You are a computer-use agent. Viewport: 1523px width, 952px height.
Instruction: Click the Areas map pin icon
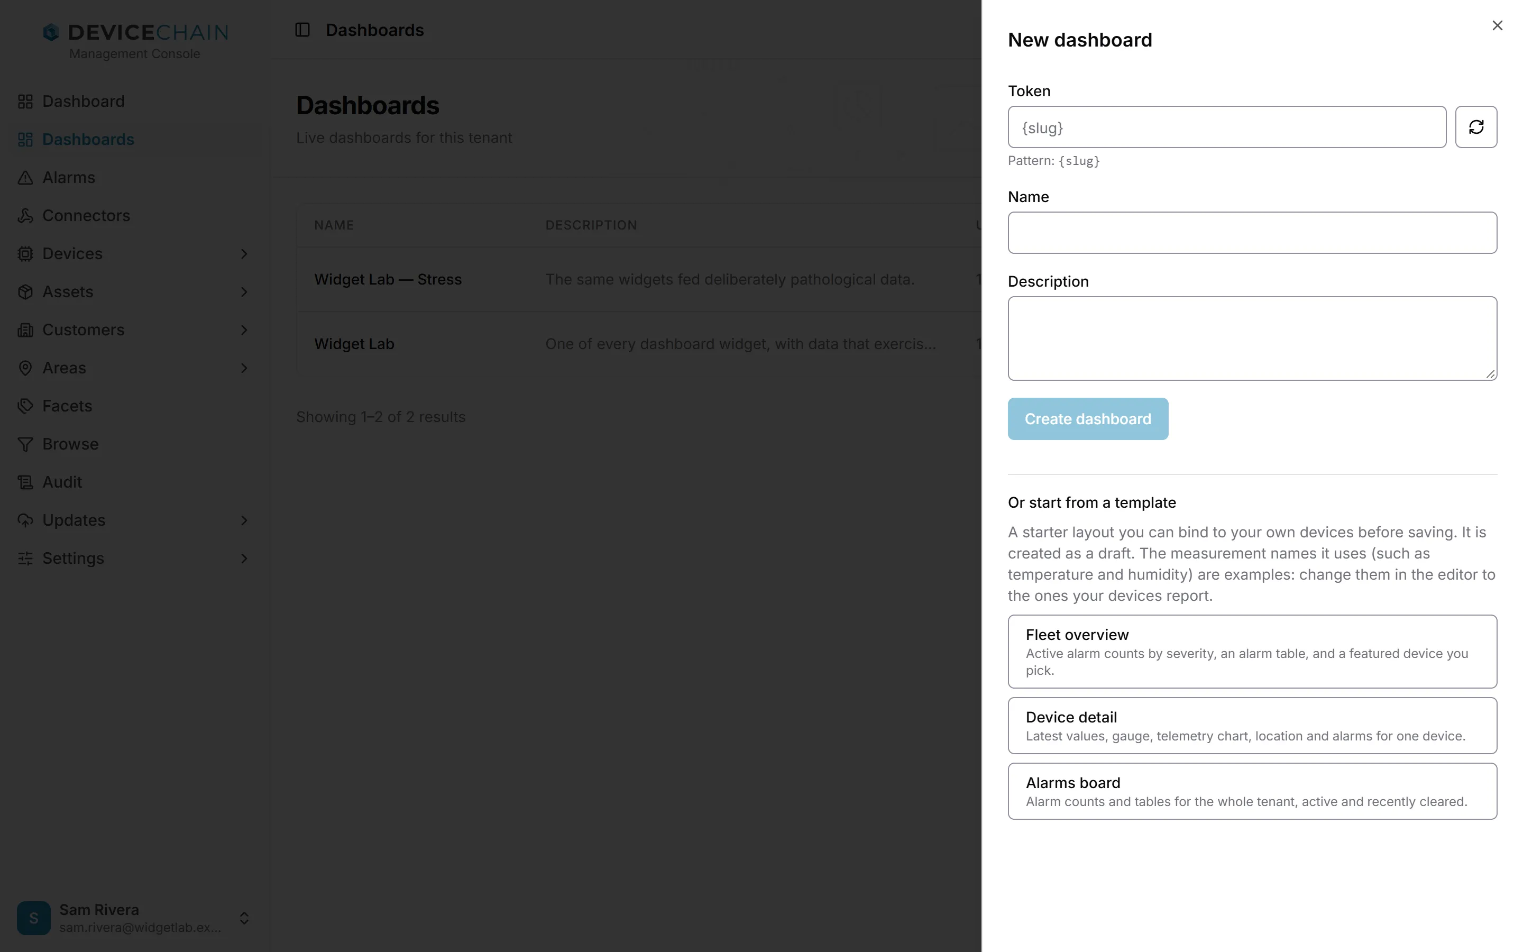(25, 368)
